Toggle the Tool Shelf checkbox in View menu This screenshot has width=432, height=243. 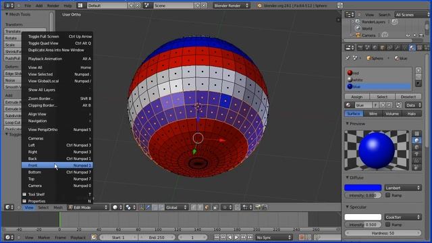click(24, 194)
